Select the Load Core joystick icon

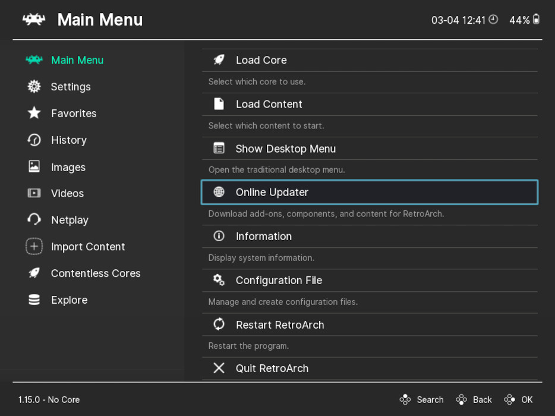[x=219, y=59]
